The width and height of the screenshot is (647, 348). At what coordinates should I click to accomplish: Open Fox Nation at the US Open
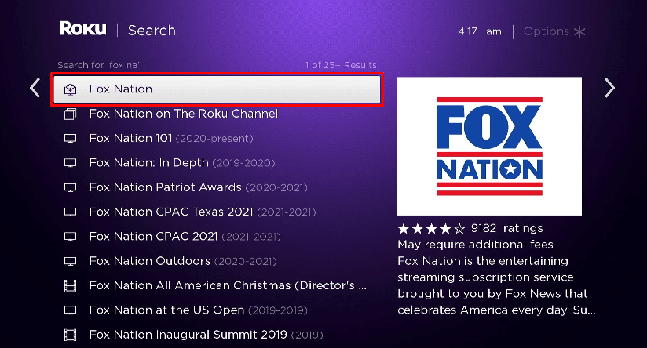[166, 310]
